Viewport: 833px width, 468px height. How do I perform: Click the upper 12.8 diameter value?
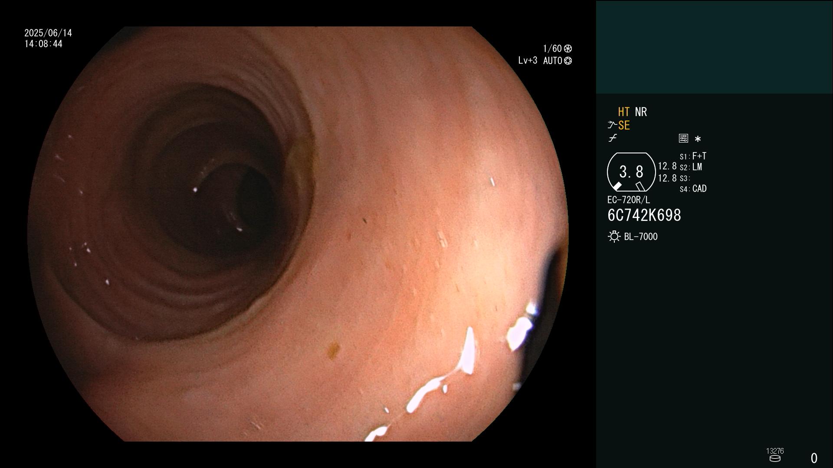pos(667,166)
